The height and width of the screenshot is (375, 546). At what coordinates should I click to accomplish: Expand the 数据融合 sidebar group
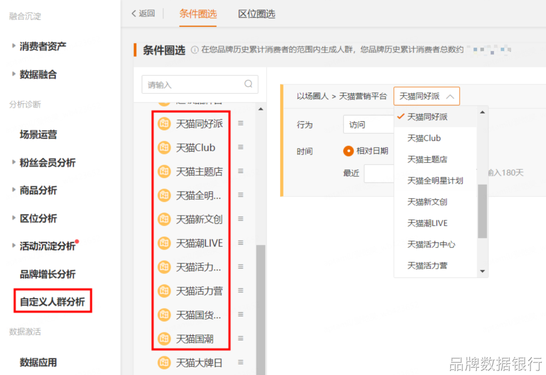tap(14, 74)
